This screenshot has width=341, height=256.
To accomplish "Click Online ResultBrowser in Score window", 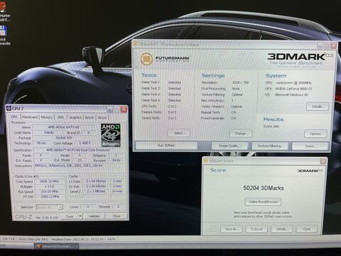I will click(263, 202).
